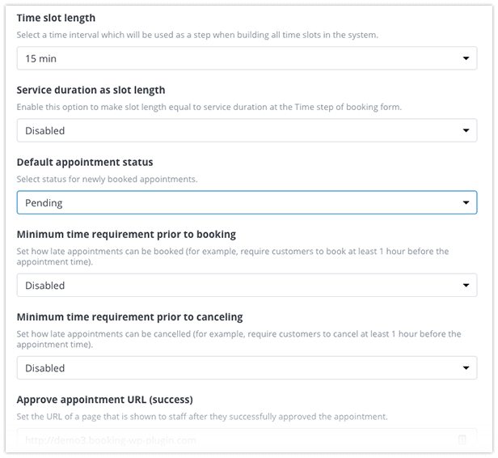The width and height of the screenshot is (498, 458).
Task: Open the Time slot length dropdown showing 15 min
Action: [247, 58]
